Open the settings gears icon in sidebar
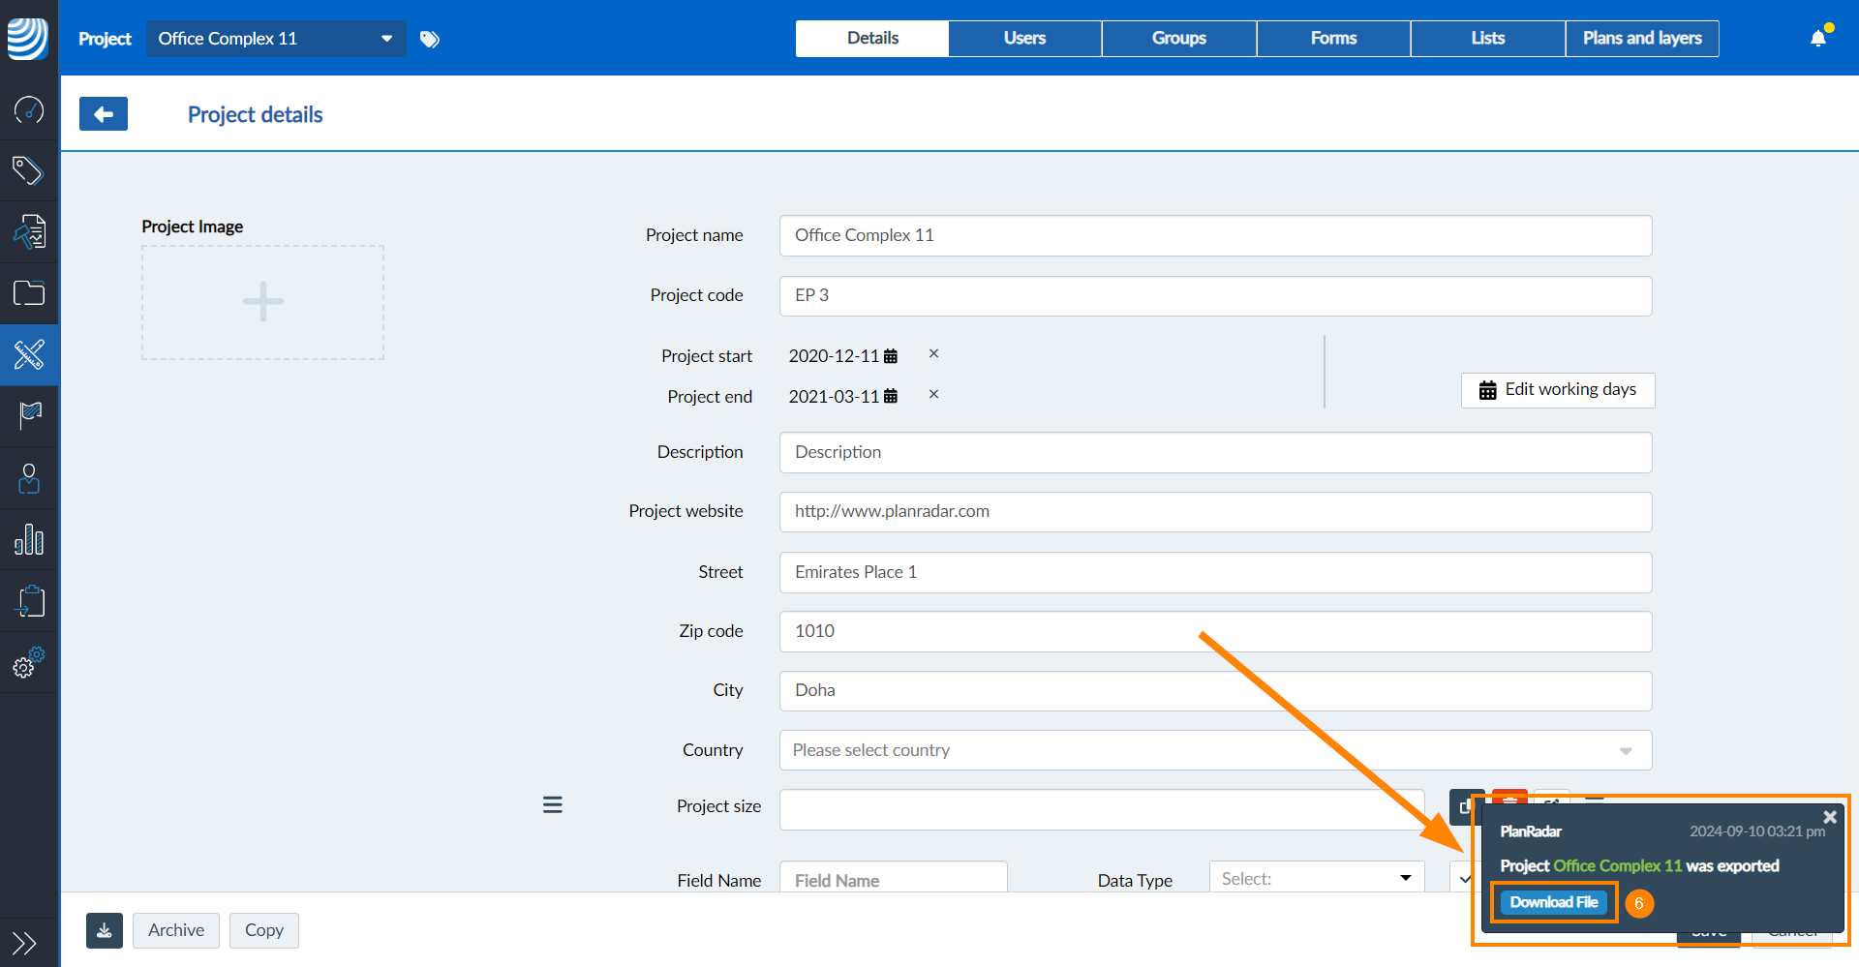 (29, 662)
